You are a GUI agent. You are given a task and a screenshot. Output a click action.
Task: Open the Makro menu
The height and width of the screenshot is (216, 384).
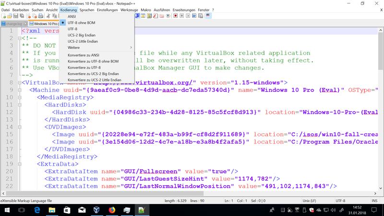click(x=146, y=10)
